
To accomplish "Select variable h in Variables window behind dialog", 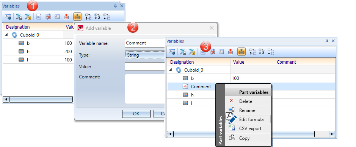I will 28,52.
